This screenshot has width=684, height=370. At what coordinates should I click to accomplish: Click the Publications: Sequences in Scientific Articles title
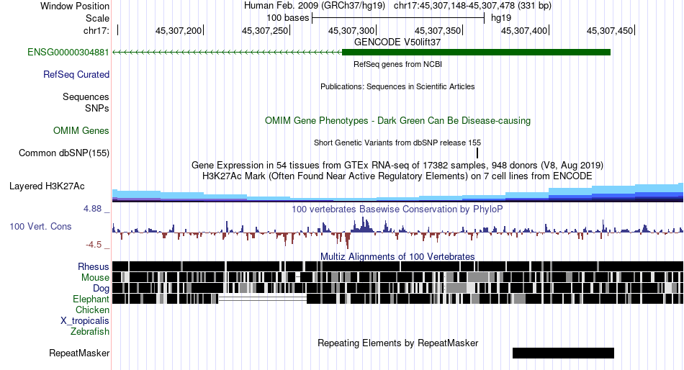click(397, 87)
